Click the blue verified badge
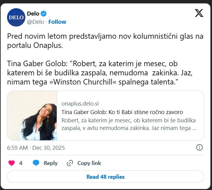212x190 pixels. click(44, 14)
